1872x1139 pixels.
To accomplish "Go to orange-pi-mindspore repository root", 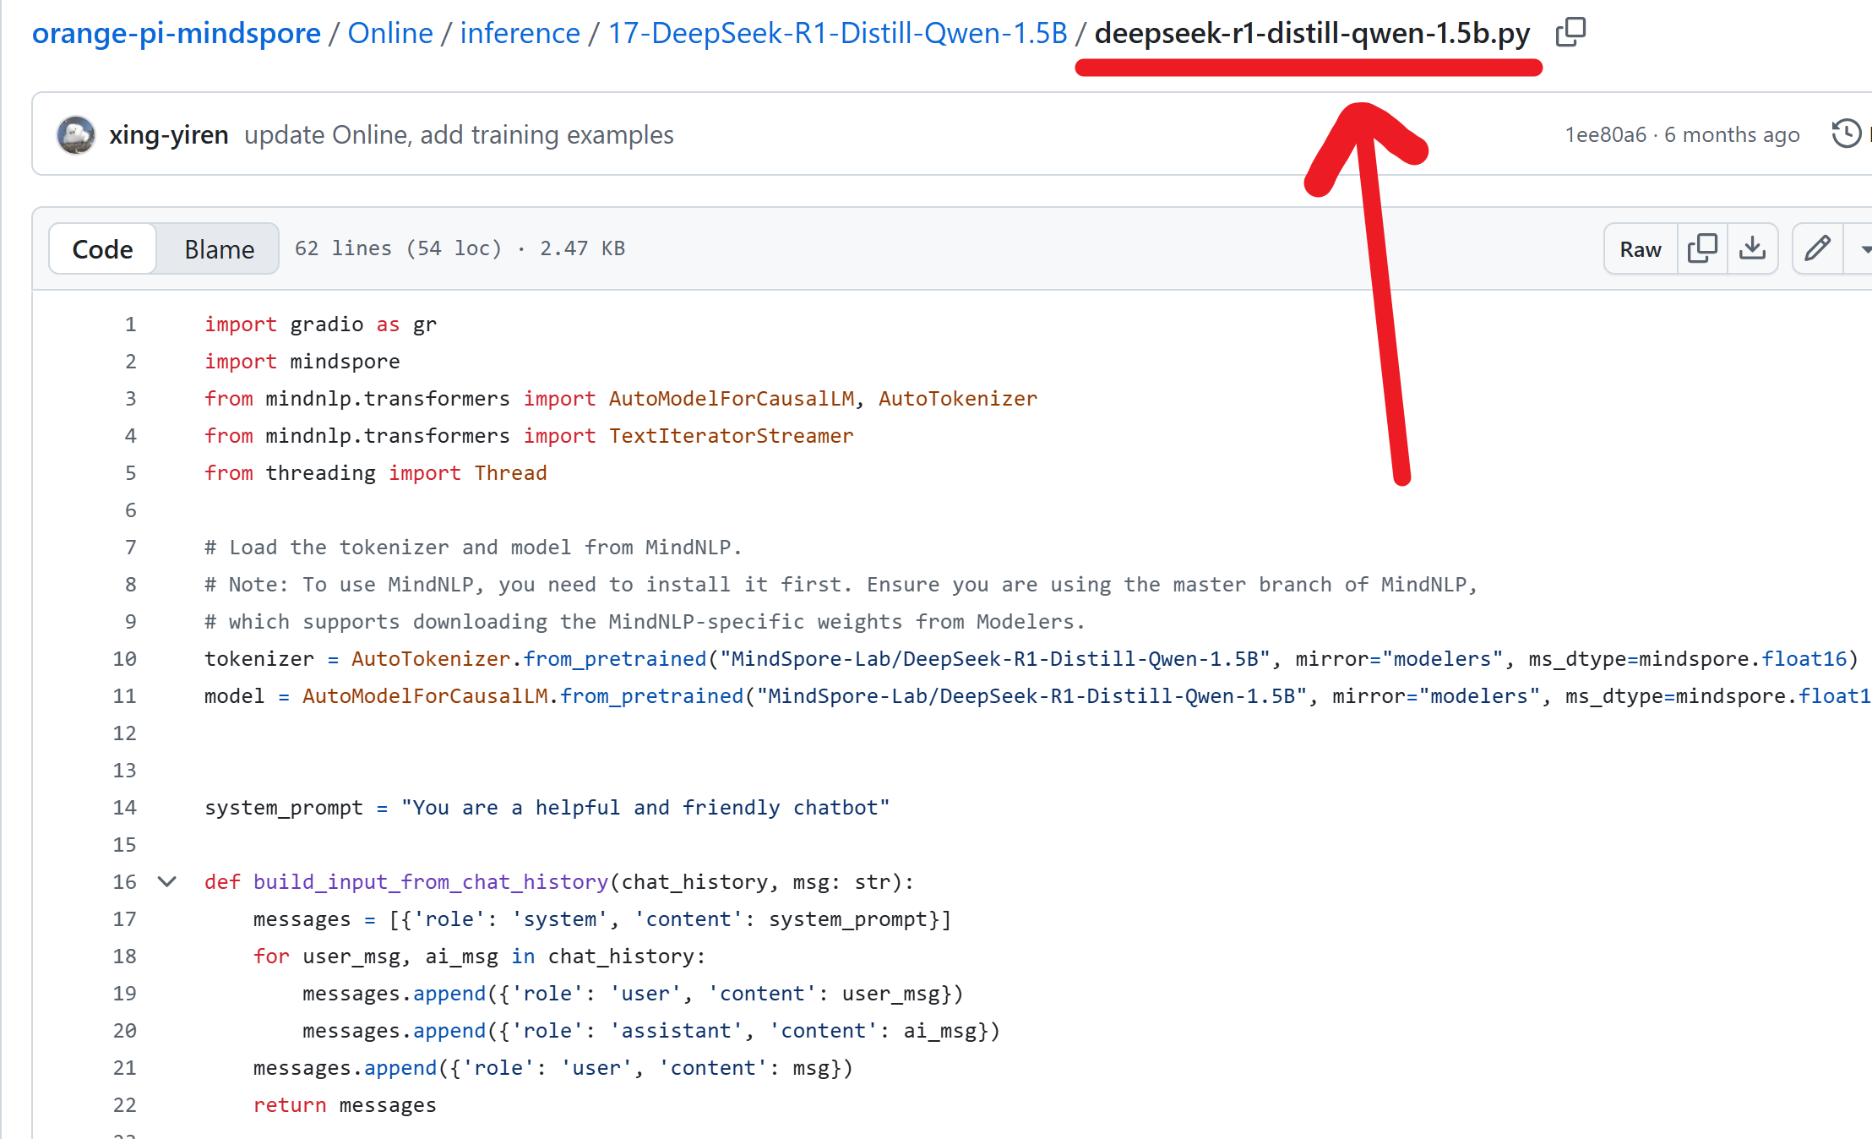I will click(177, 33).
